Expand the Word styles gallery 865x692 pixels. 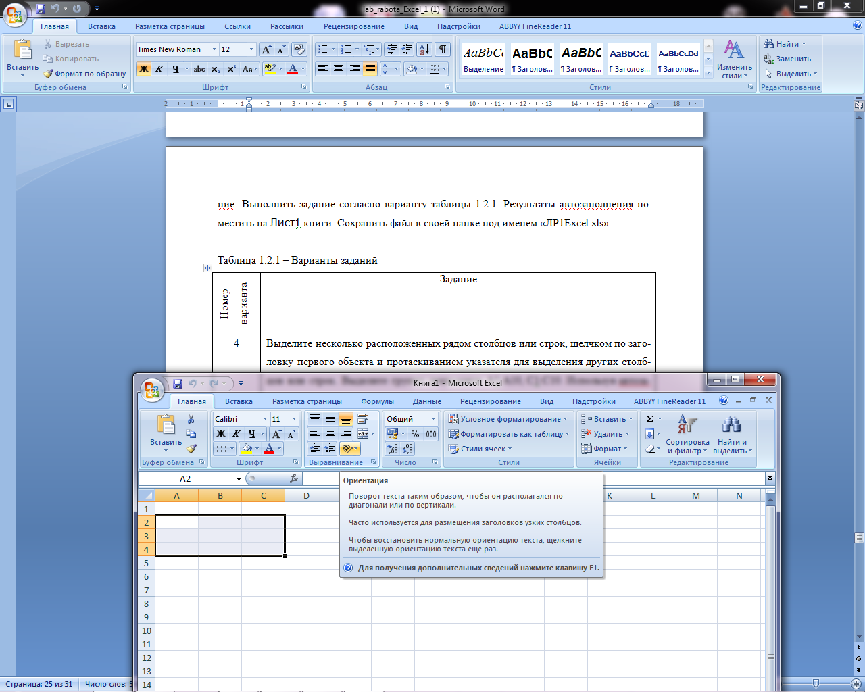click(x=708, y=72)
